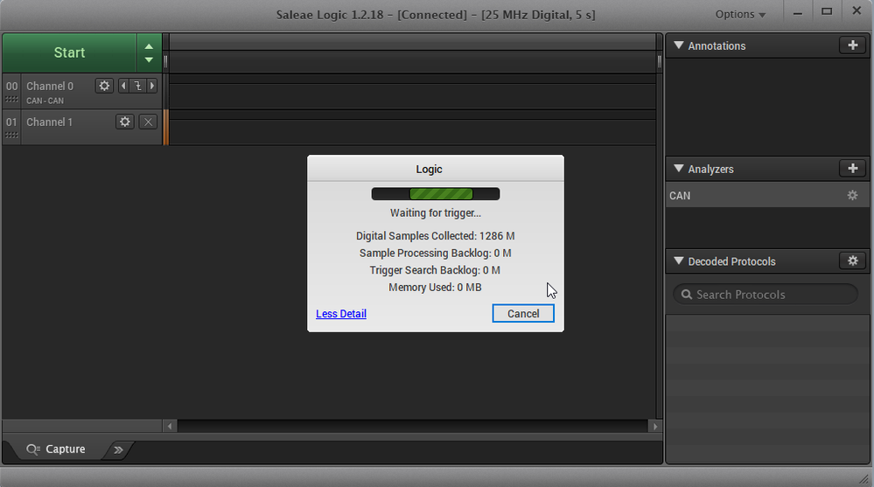Select the CAN analyzer entry
This screenshot has height=487, width=874.
pos(767,195)
